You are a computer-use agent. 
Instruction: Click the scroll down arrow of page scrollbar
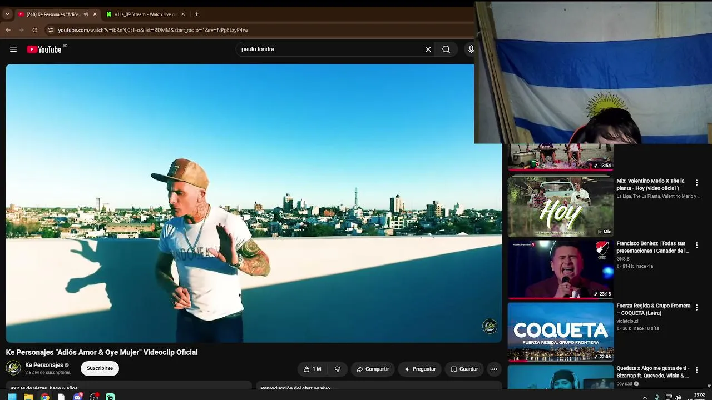click(x=709, y=386)
